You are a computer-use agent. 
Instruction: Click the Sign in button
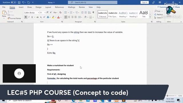pos(145,3)
